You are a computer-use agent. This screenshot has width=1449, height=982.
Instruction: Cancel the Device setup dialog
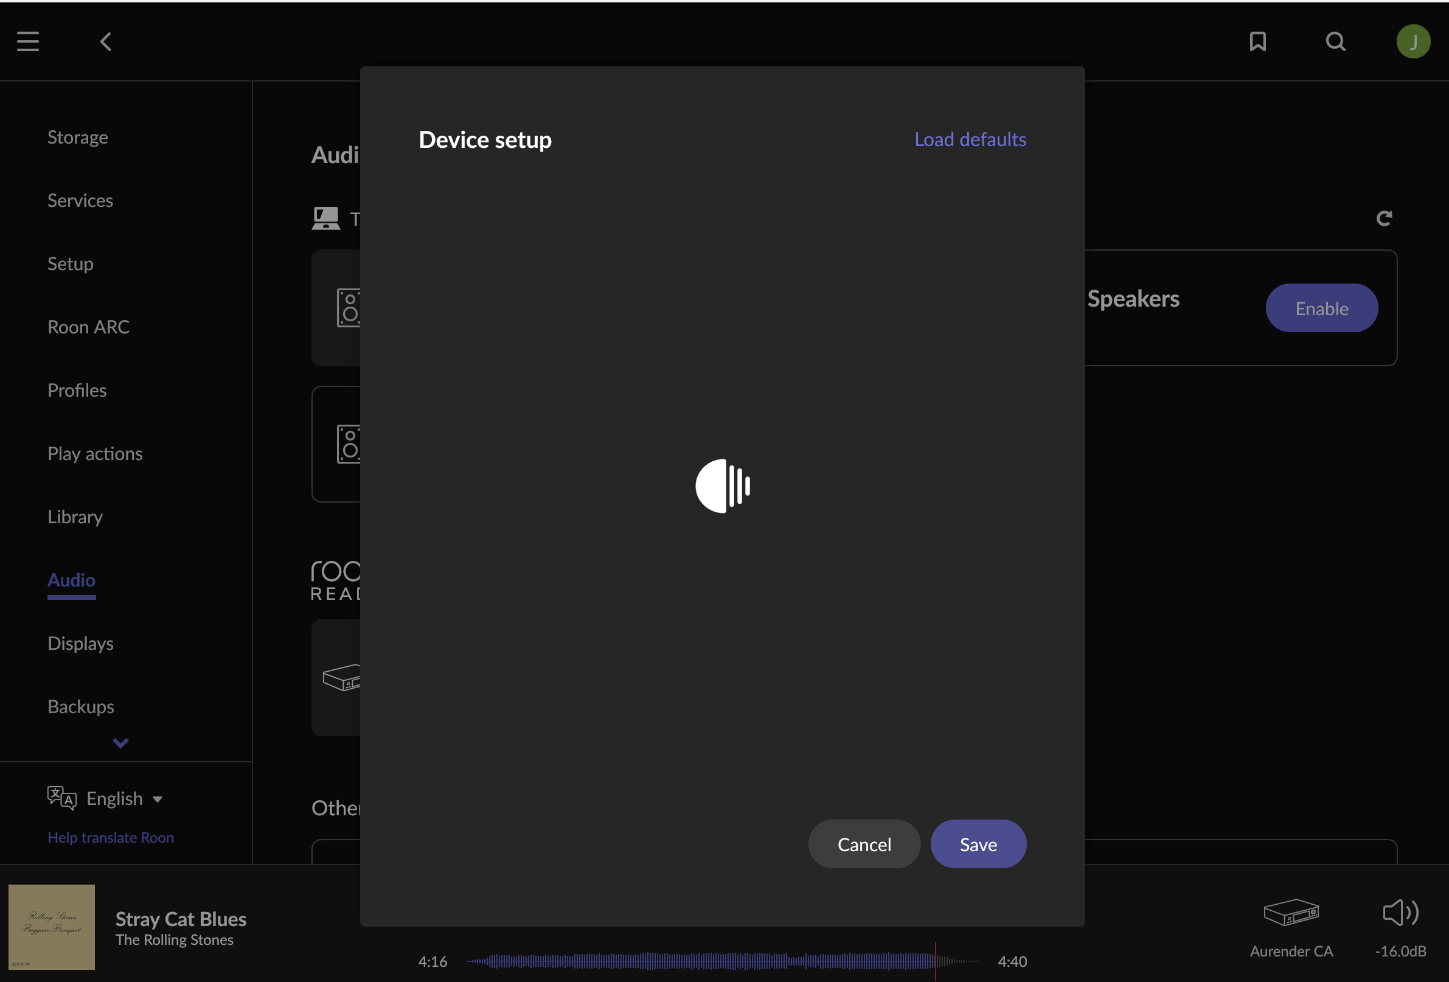click(864, 844)
